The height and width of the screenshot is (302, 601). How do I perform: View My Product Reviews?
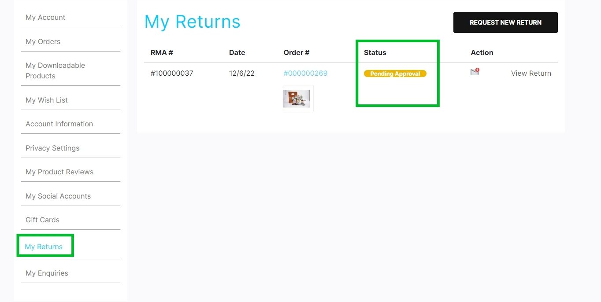tap(59, 172)
